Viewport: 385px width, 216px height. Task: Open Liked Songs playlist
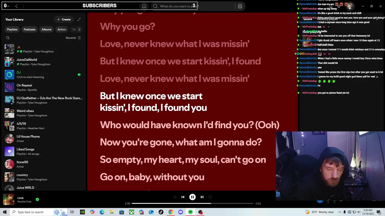(x=44, y=151)
